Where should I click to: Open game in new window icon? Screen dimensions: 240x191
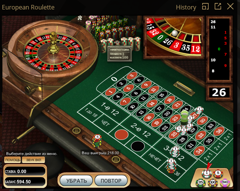tap(218, 6)
